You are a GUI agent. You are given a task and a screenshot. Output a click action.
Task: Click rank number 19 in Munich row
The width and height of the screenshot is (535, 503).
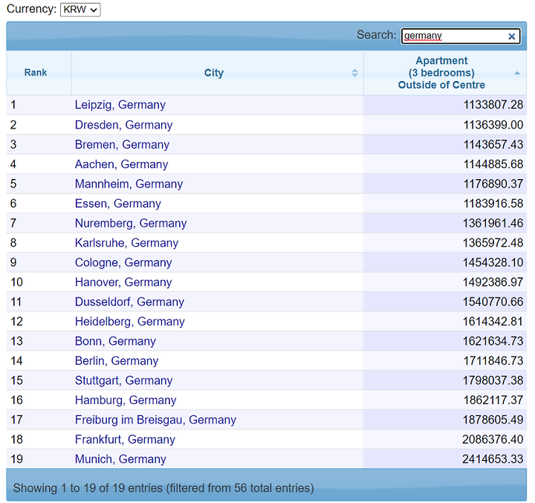coord(16,459)
